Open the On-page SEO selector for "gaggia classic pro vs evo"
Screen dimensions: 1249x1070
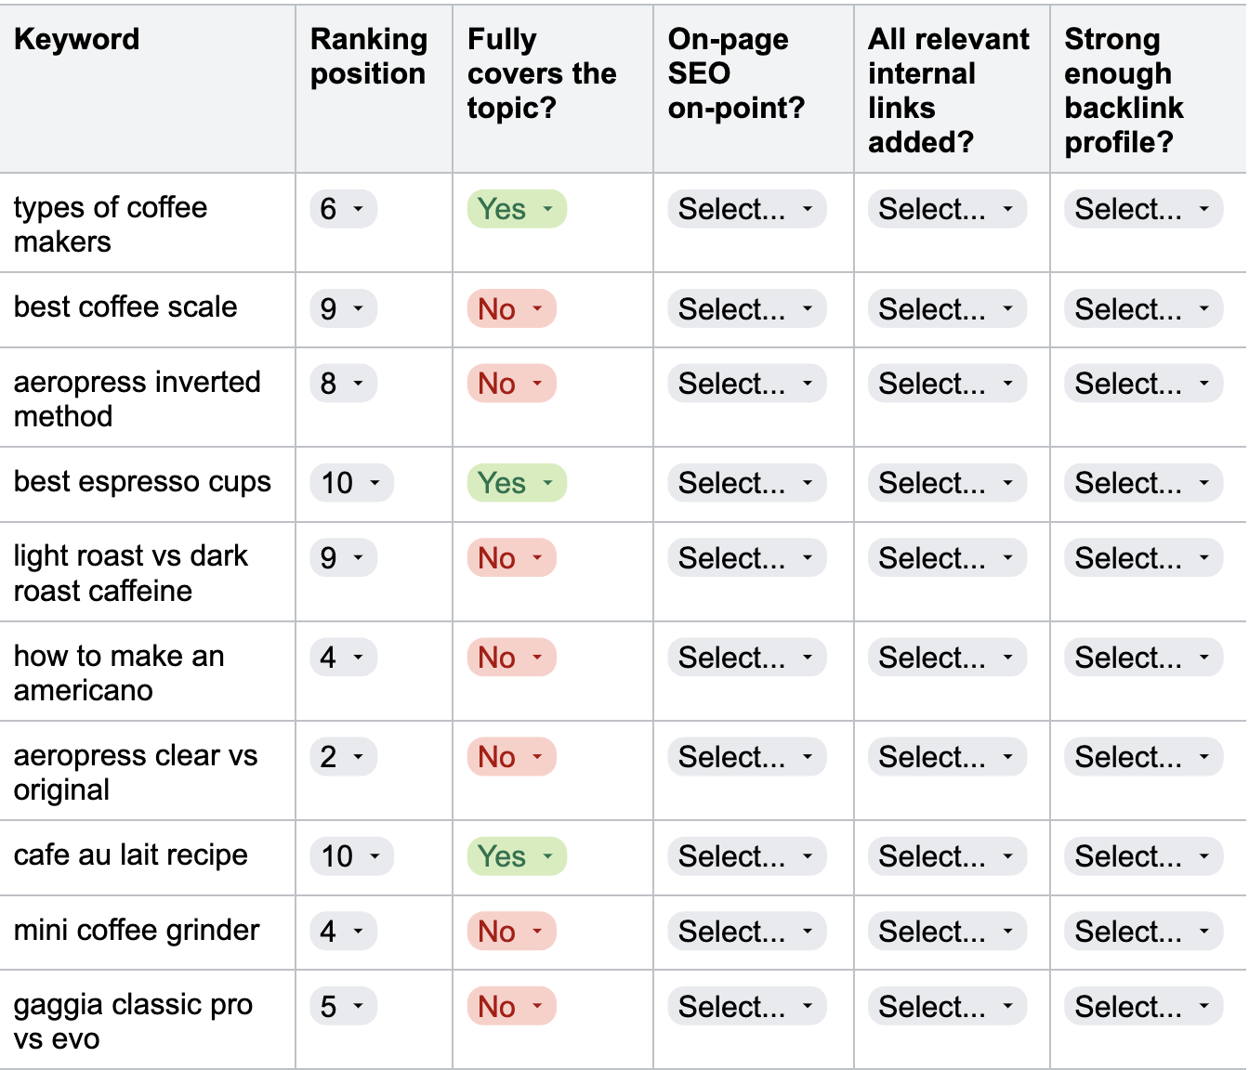pyautogui.click(x=746, y=1006)
